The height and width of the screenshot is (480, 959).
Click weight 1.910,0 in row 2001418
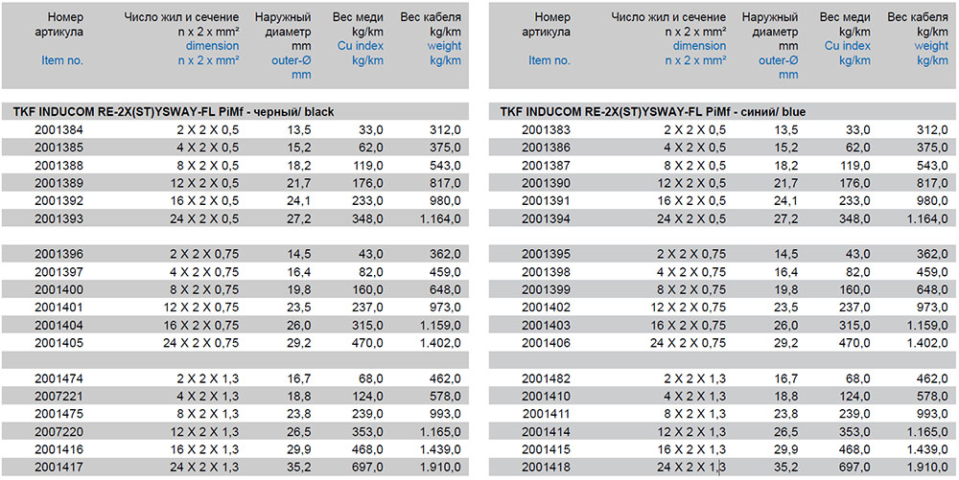(925, 468)
